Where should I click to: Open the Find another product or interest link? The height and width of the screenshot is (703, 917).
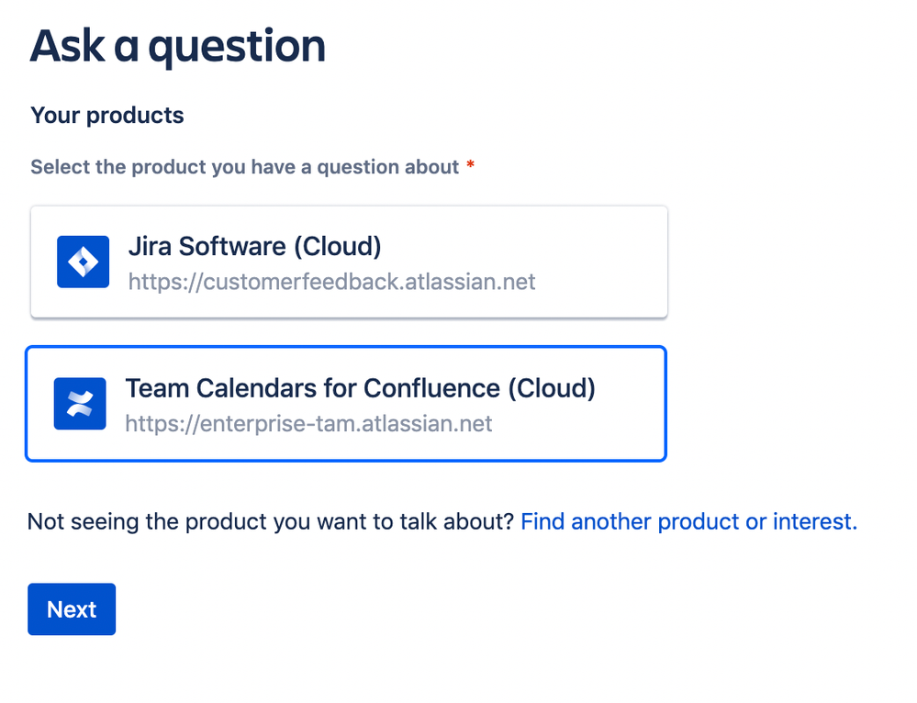pos(688,522)
